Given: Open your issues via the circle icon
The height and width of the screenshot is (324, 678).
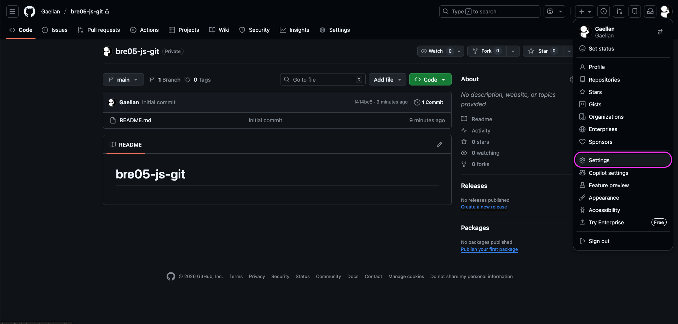Looking at the screenshot, I should 603,11.
